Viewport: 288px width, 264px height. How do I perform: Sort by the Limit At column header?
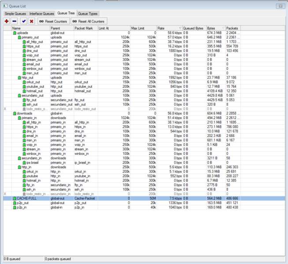114,28
